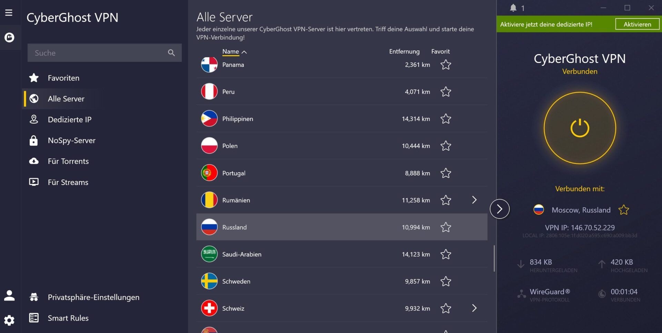Screen dimensions: 662x333
Task: Favorite the Rumänien server
Action: point(446,200)
